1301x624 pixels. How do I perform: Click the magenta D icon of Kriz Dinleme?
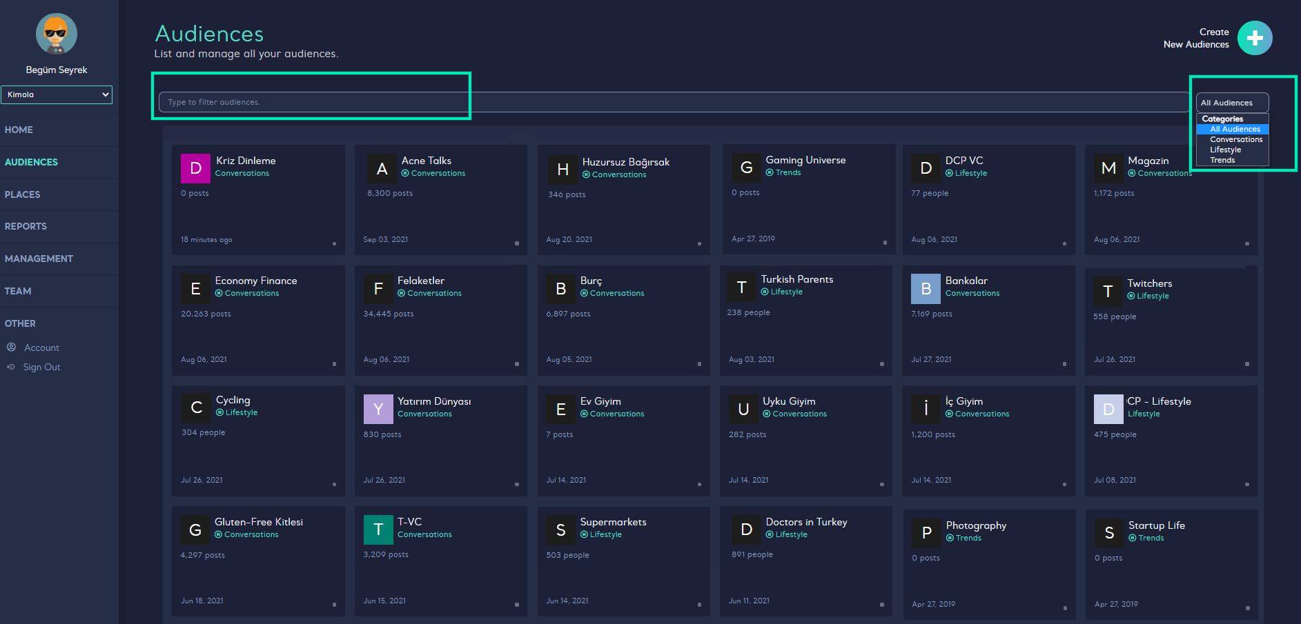pos(195,168)
